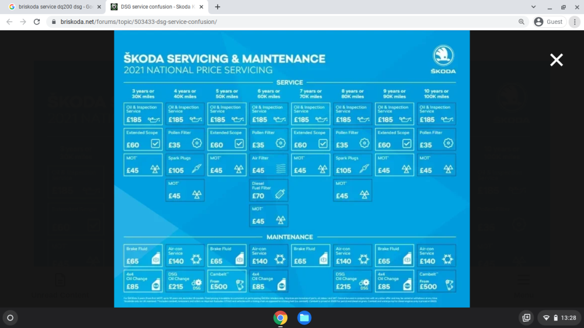Click the 9 years Extended Scope checkmark icon
Screen dimensions: 584x328
[x=406, y=144]
